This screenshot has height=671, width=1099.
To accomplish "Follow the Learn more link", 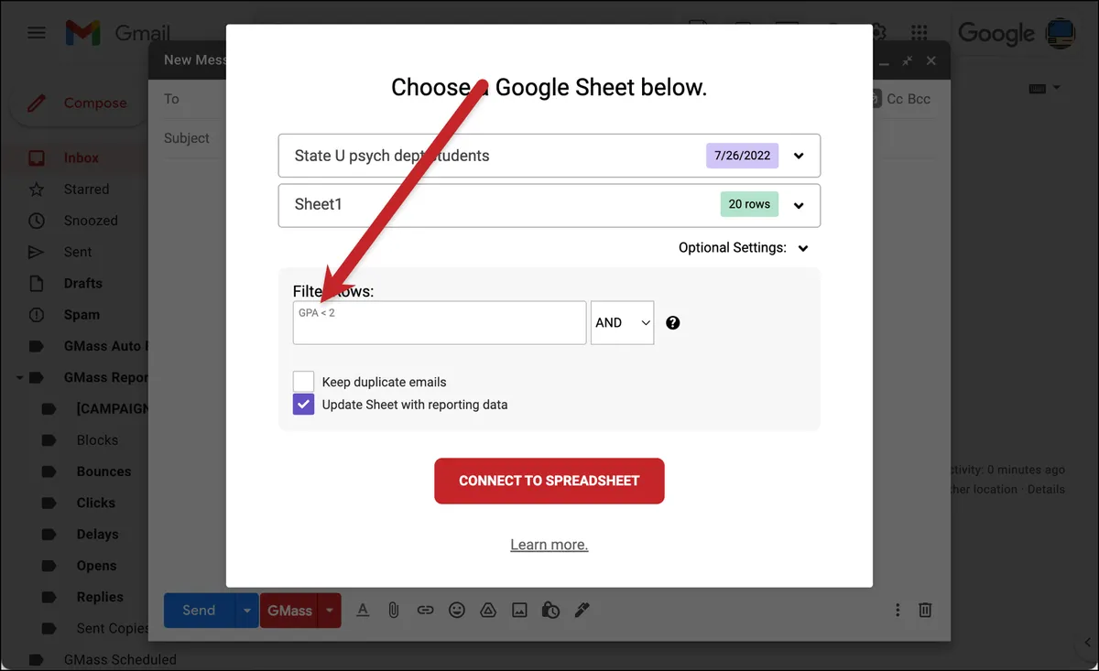I will (x=549, y=545).
